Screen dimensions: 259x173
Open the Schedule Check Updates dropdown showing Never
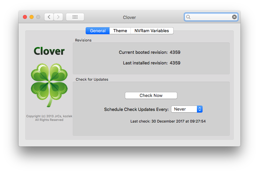tap(187, 109)
